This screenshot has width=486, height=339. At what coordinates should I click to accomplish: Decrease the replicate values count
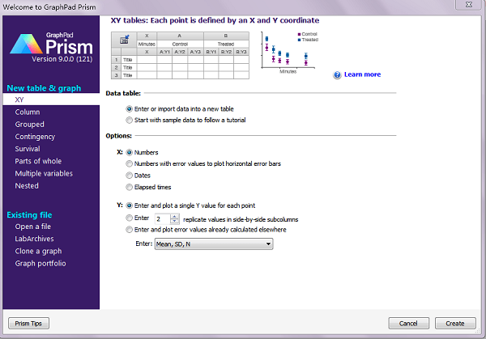tap(174, 222)
